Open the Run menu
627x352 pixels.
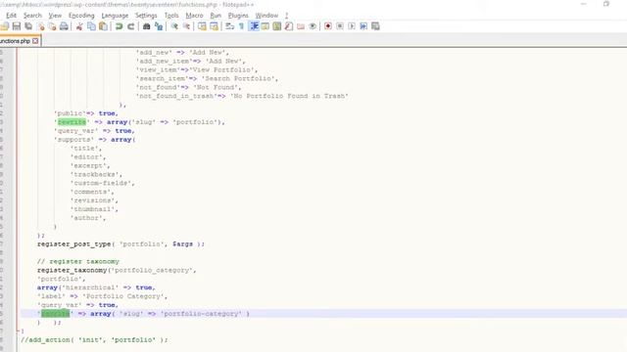[x=216, y=16]
